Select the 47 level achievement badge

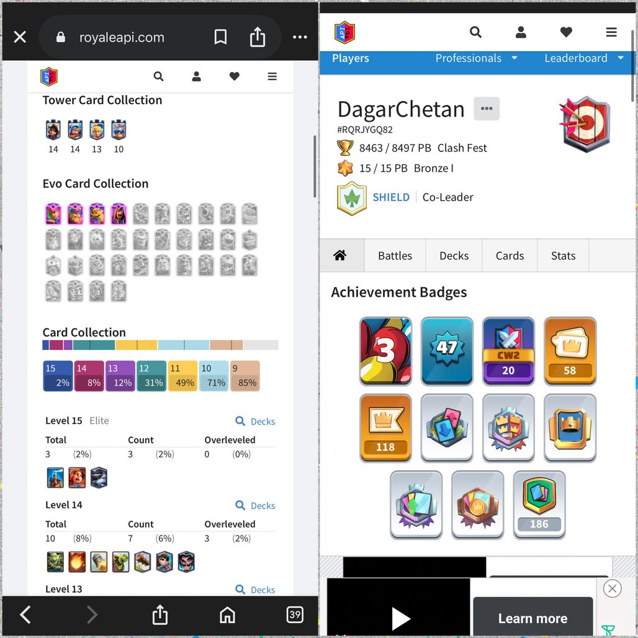[x=447, y=351]
